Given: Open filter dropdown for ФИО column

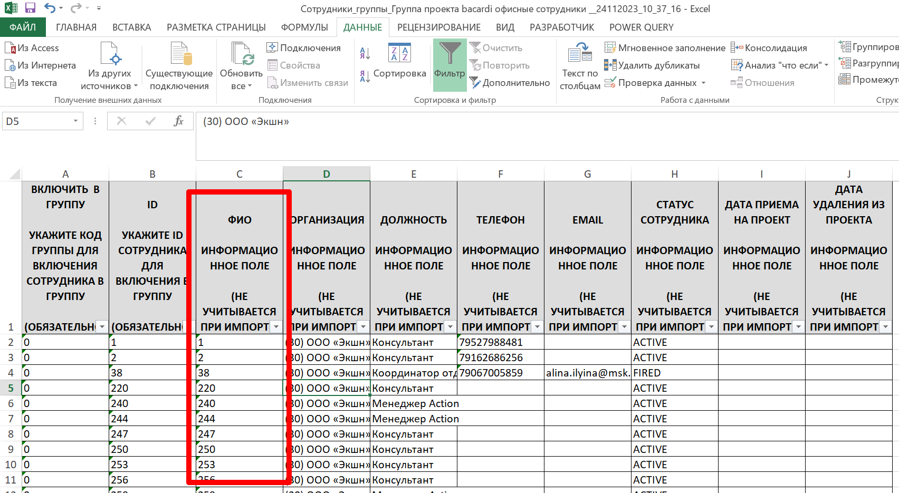Looking at the screenshot, I should click(276, 327).
